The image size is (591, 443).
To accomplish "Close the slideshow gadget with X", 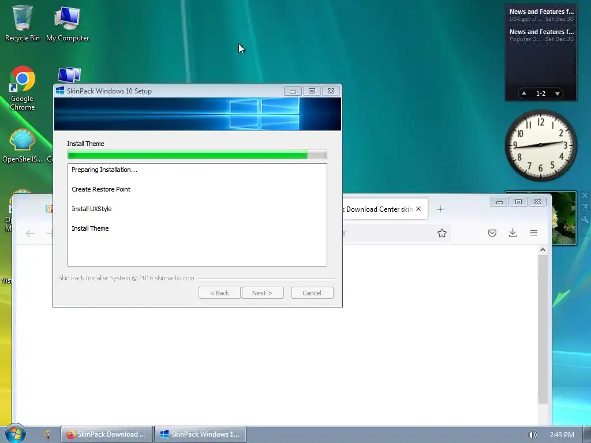I will pos(585,195).
